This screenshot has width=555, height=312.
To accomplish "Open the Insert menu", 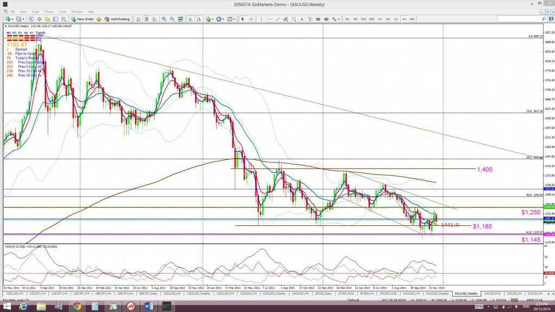I will [x=35, y=12].
